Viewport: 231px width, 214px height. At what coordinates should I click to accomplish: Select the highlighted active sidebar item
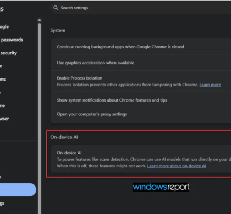point(18,190)
